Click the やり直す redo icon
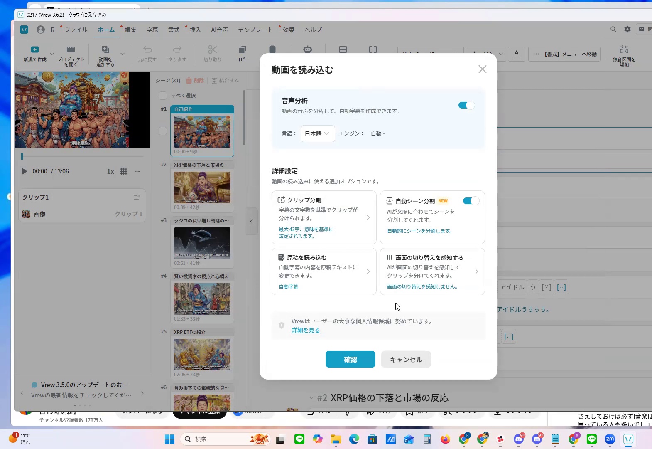The width and height of the screenshot is (652, 449). point(177,49)
